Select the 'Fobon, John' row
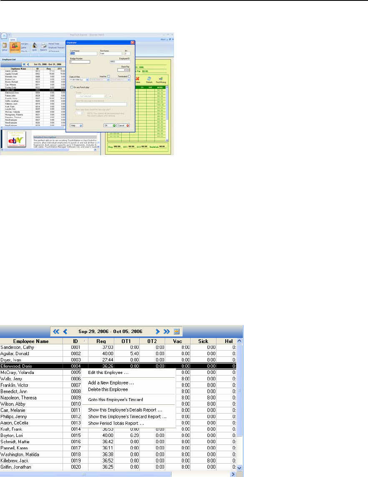This screenshot has width=368, height=477. (33, 96)
